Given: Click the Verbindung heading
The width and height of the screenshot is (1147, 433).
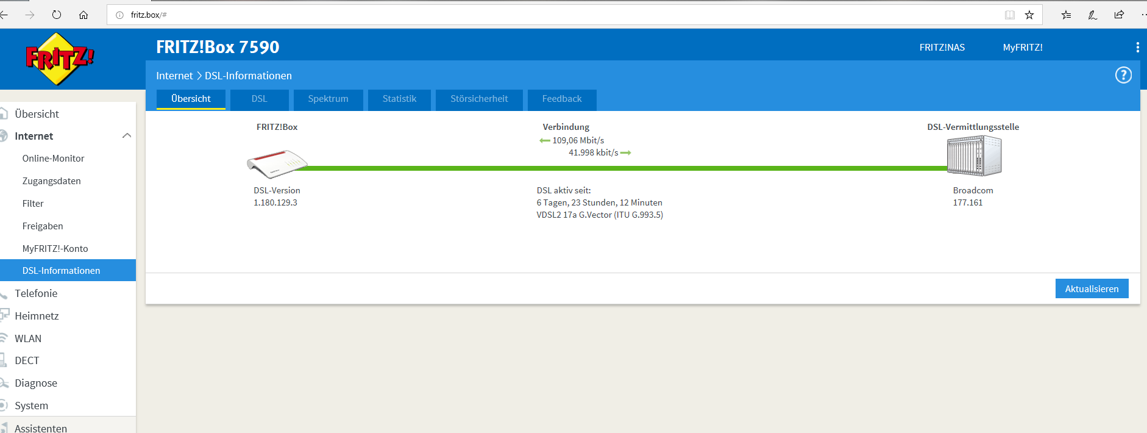Looking at the screenshot, I should [566, 127].
